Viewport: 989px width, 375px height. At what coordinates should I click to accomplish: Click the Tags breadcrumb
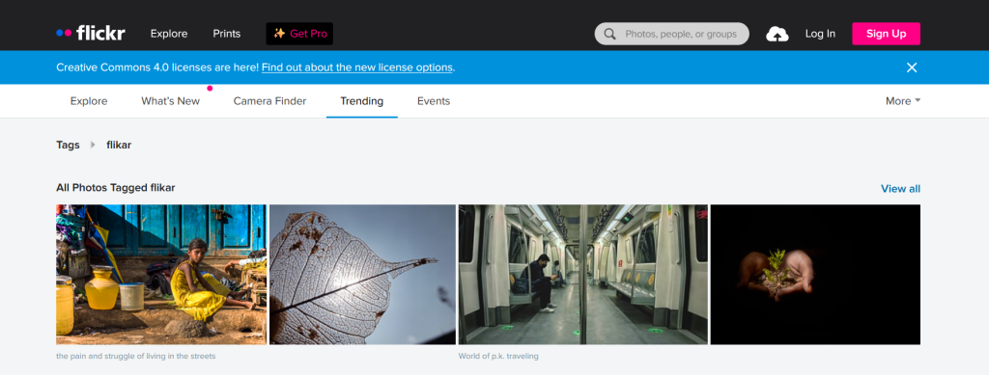(68, 145)
